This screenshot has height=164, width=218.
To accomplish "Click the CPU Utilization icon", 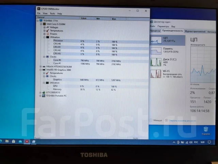I will [x=48, y=37].
